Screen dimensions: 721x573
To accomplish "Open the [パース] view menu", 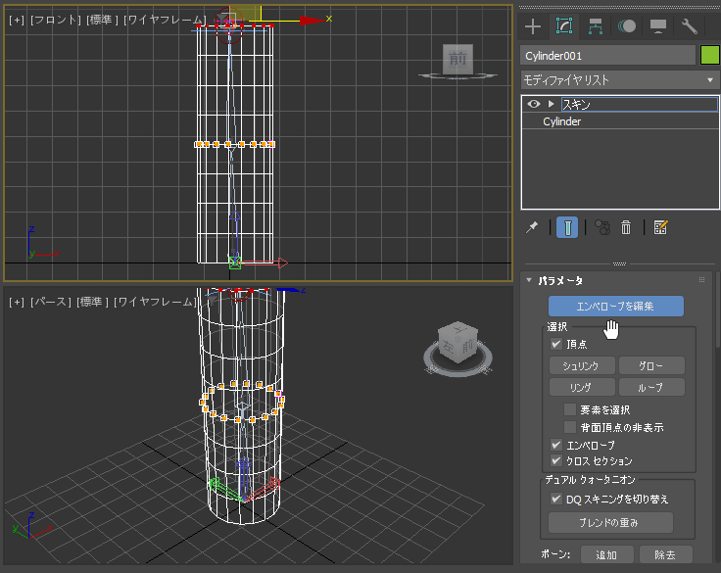I will click(51, 302).
